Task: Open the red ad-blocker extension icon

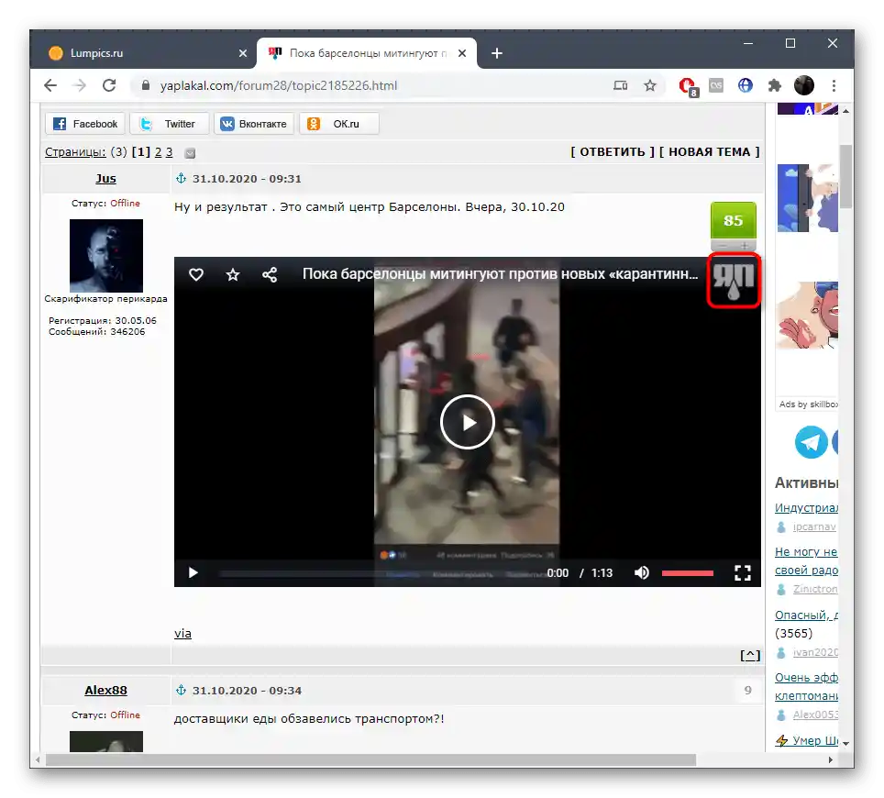Action: click(x=689, y=86)
